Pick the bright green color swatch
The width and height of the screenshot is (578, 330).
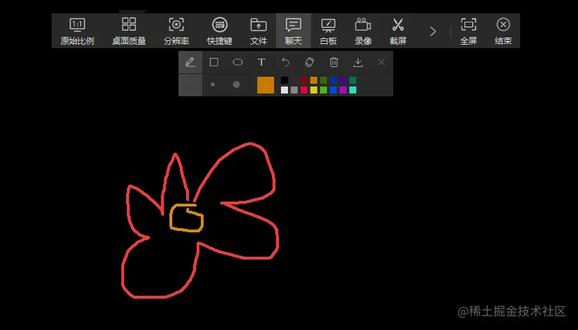(324, 90)
